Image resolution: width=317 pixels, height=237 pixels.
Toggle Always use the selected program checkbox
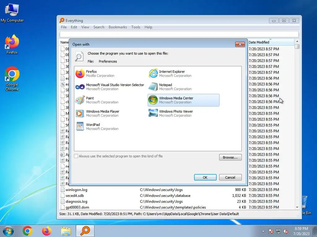point(76,156)
